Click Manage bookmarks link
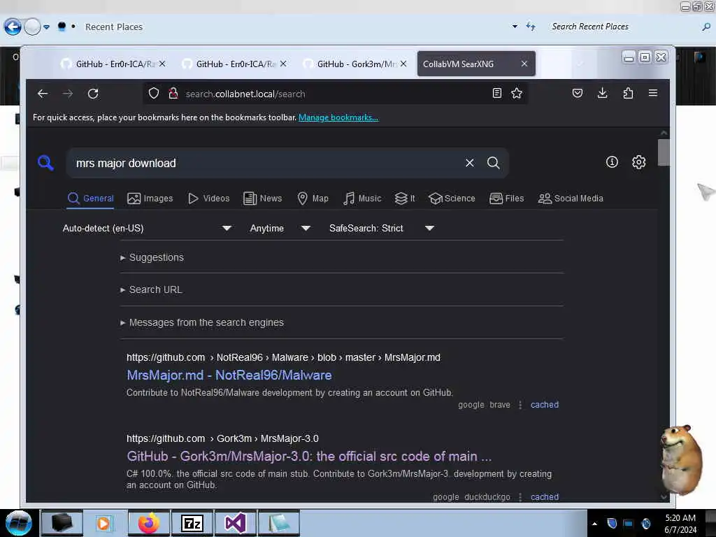 (x=338, y=117)
